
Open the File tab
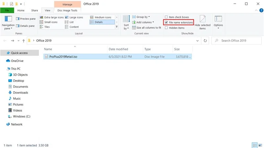(x=7, y=11)
